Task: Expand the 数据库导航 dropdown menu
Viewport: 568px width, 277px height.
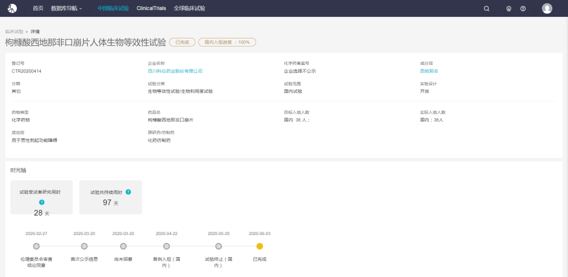Action: click(66, 8)
